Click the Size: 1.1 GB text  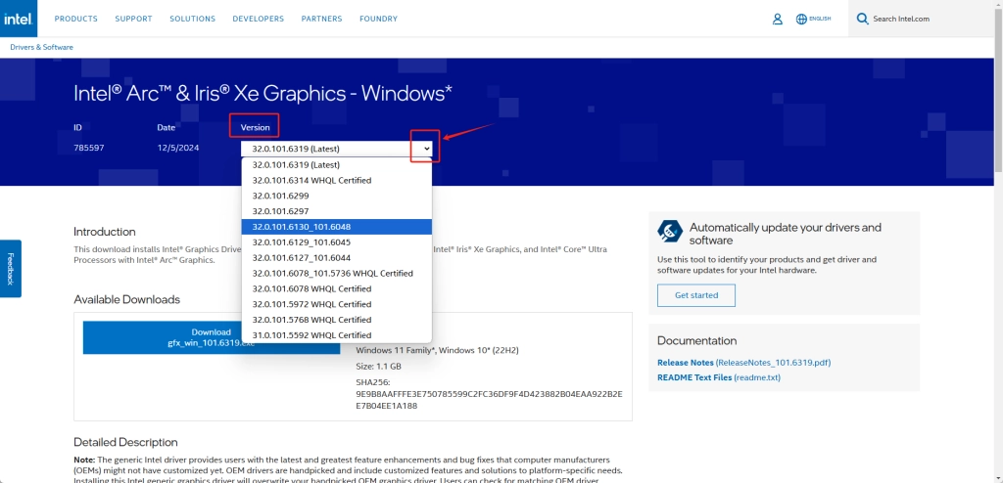coord(379,367)
